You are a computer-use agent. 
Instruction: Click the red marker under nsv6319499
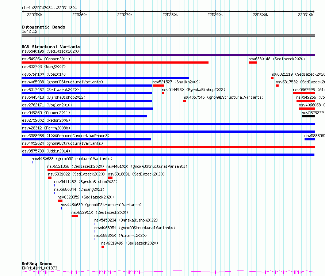point(103,247)
